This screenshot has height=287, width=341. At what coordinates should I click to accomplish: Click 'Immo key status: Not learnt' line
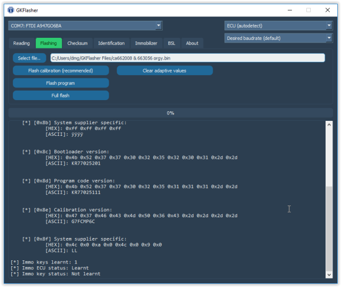coord(55,274)
